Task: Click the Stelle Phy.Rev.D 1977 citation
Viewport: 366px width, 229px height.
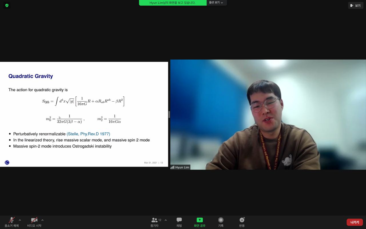Action: [x=88, y=134]
